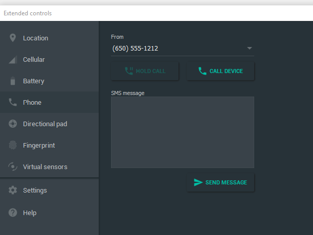
Task: Click the paper plane send icon
Action: click(x=198, y=182)
